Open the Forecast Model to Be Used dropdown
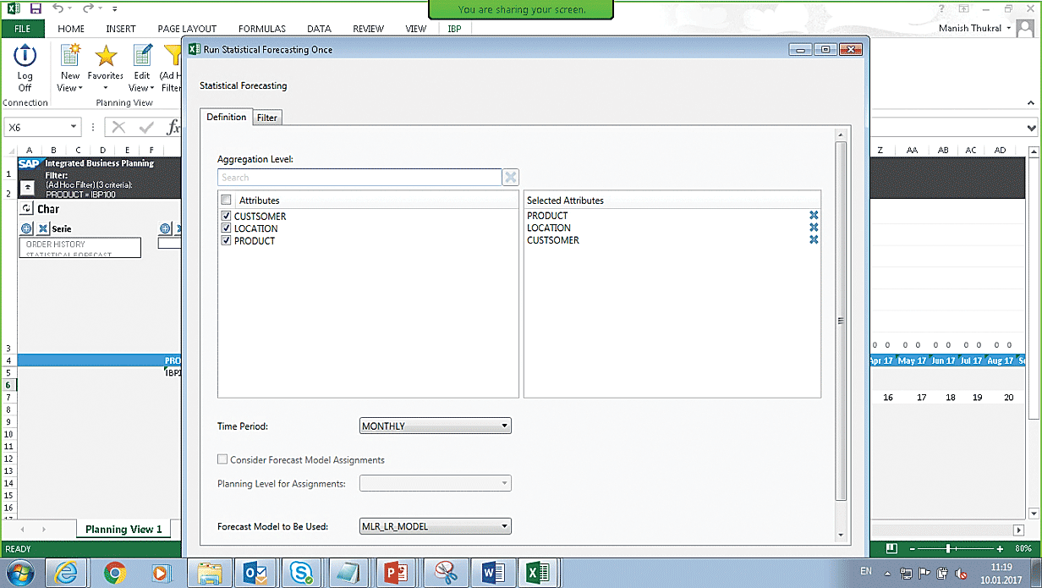 coord(436,526)
